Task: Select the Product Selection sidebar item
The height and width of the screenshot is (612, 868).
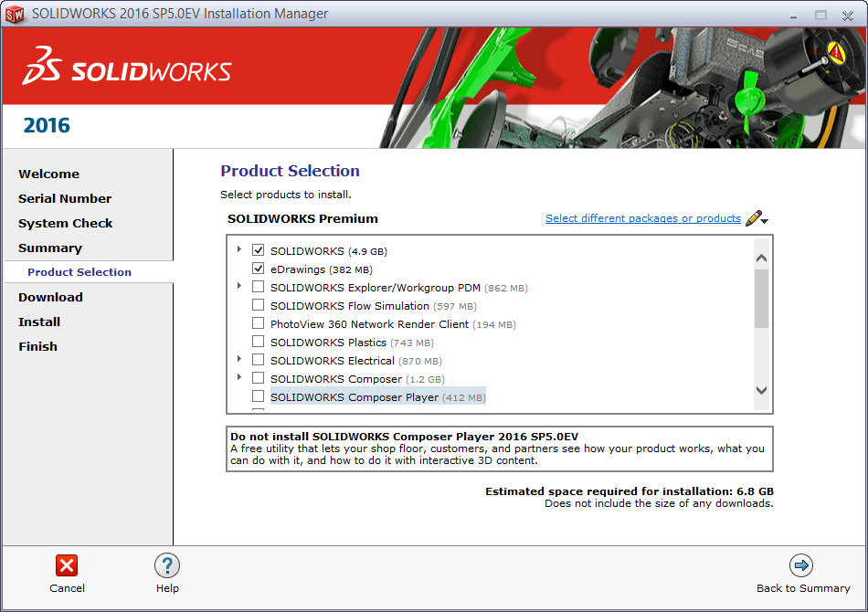Action: (79, 272)
